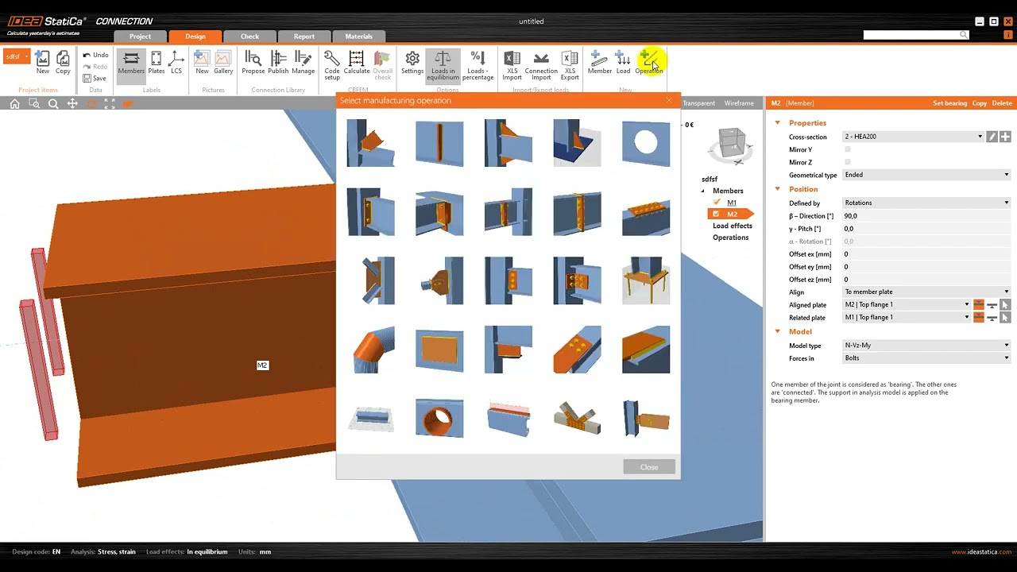Open Align dropdown
The width and height of the screenshot is (1017, 572).
pos(926,292)
